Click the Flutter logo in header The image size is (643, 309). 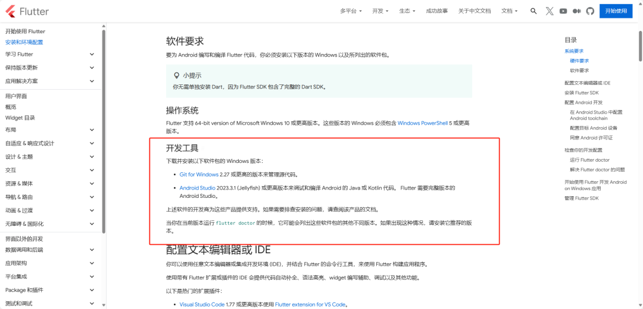coord(28,11)
